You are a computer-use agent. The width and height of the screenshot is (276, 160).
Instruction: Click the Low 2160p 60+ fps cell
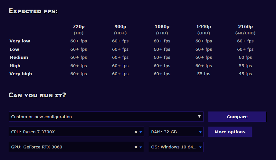(245, 49)
